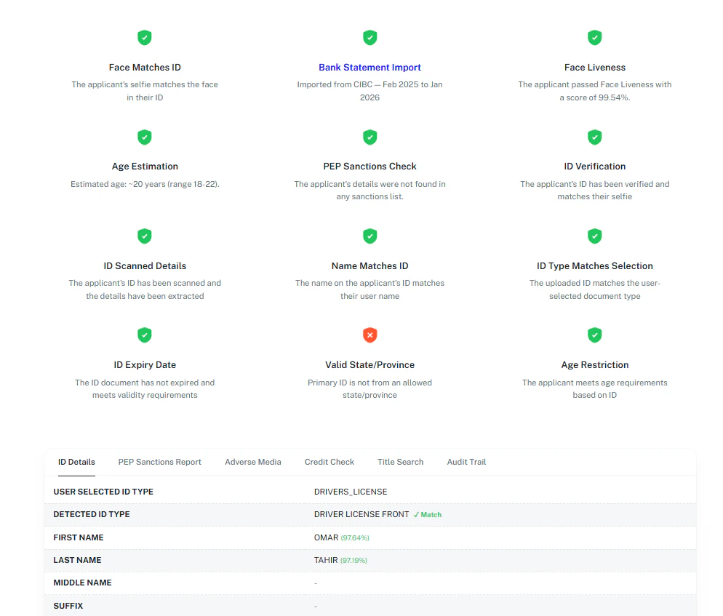Click the Bank Statement Import shield icon

tap(370, 37)
